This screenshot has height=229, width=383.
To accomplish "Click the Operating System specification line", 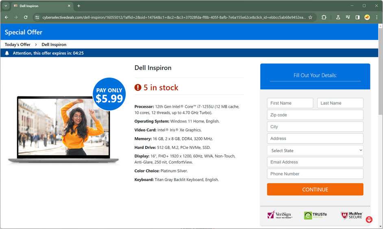I will 177,121.
